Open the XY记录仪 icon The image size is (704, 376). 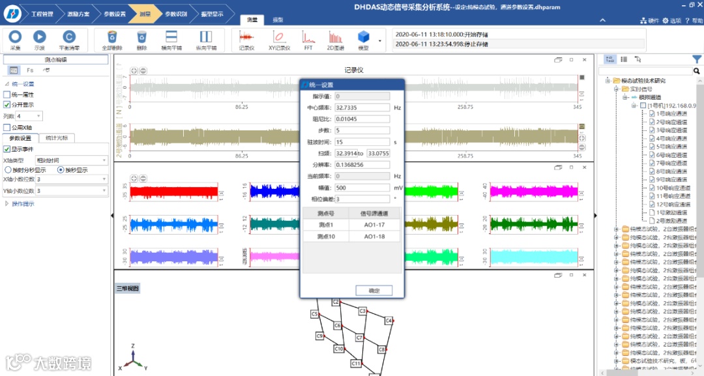[279, 36]
